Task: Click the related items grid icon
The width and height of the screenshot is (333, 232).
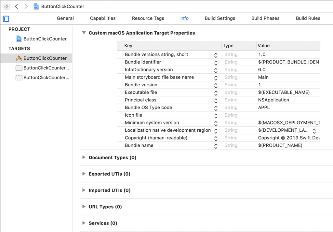Action: point(7,7)
